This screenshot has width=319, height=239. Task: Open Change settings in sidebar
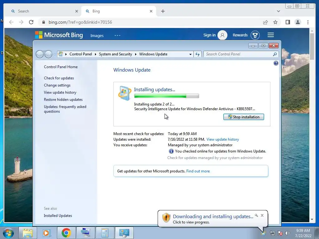pos(57,85)
